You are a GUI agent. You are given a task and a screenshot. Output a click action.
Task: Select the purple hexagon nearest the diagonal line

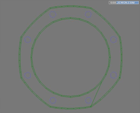88,100
